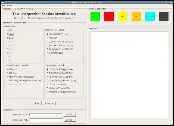Click the 'Application Controller Pane' label
174x126 pixels.
[x=14, y=23]
